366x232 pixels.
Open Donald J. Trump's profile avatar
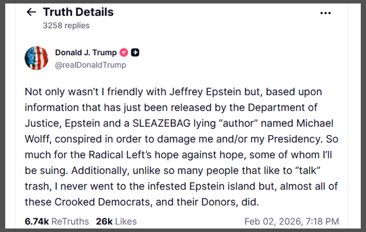click(x=37, y=59)
